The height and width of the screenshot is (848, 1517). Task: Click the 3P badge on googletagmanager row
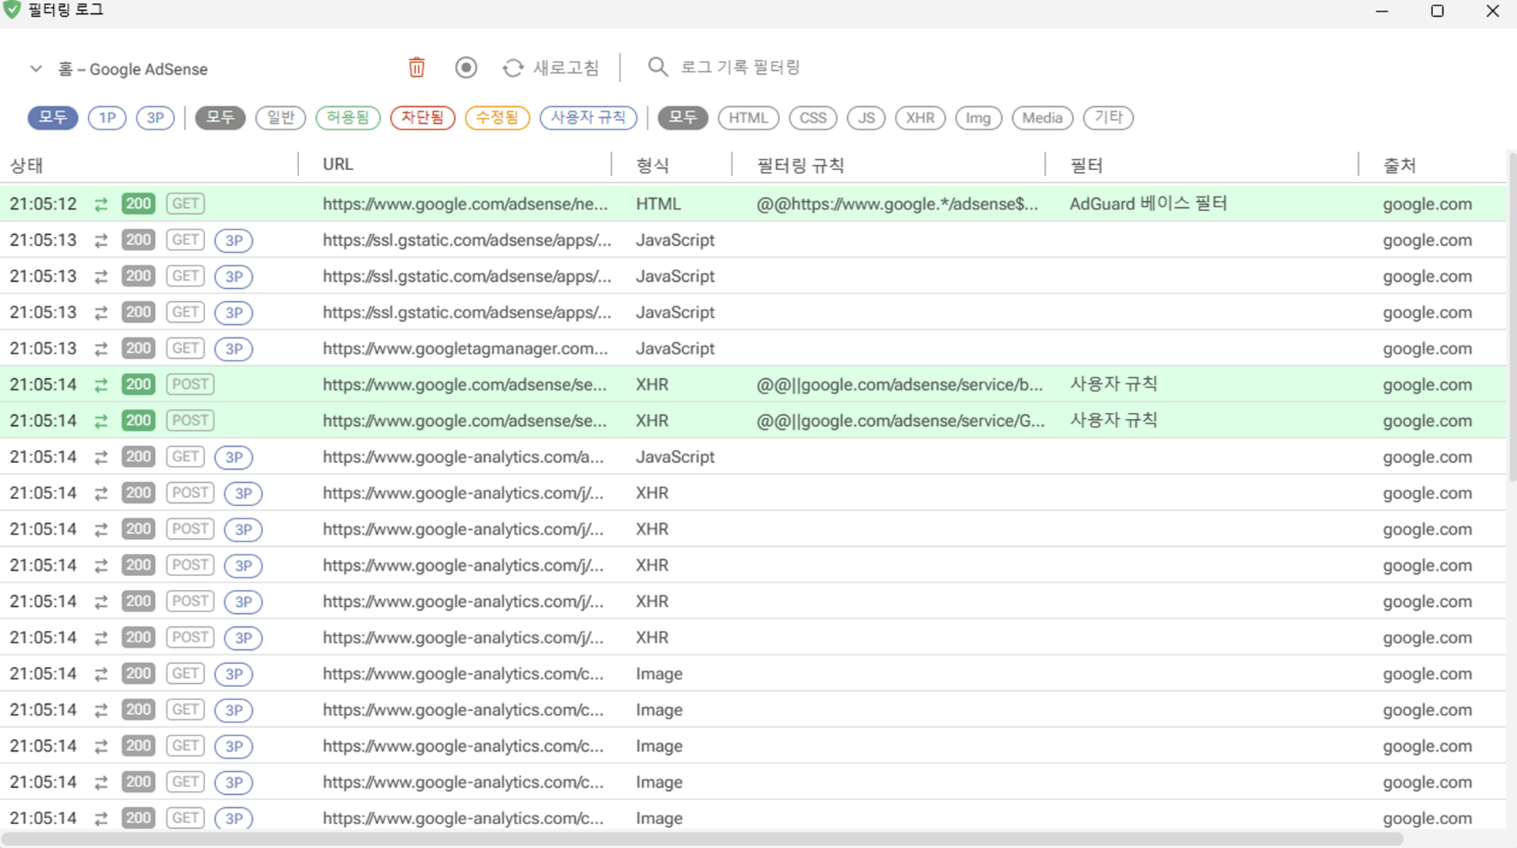tap(234, 349)
